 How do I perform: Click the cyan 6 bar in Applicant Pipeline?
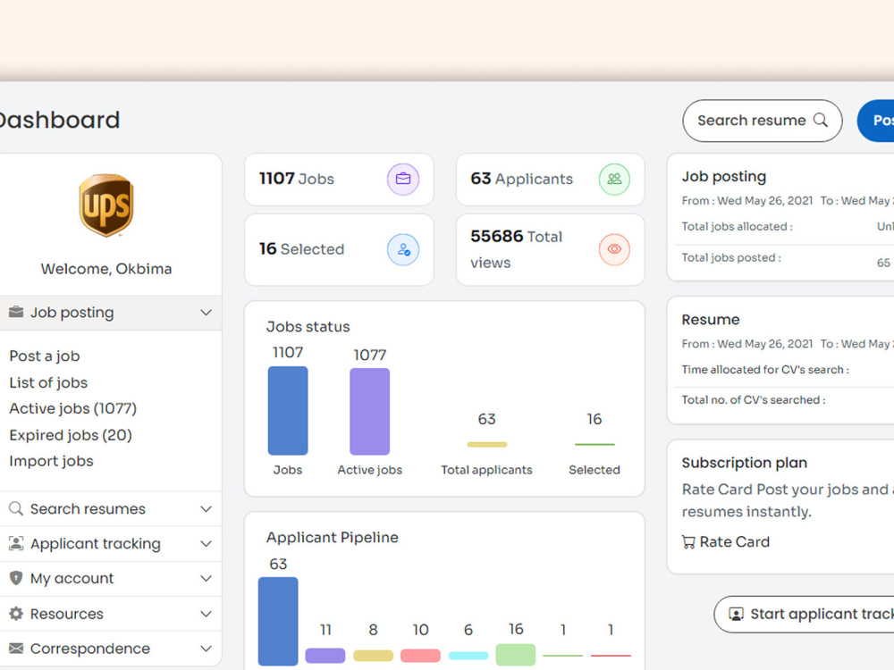[x=468, y=656]
